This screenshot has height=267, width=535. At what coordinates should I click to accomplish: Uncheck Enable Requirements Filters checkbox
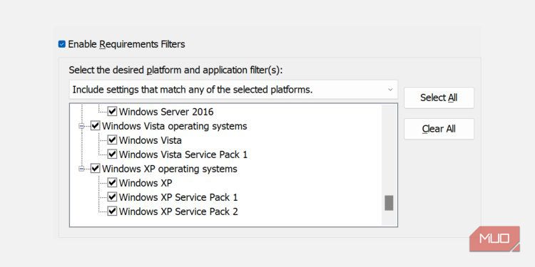(x=62, y=44)
